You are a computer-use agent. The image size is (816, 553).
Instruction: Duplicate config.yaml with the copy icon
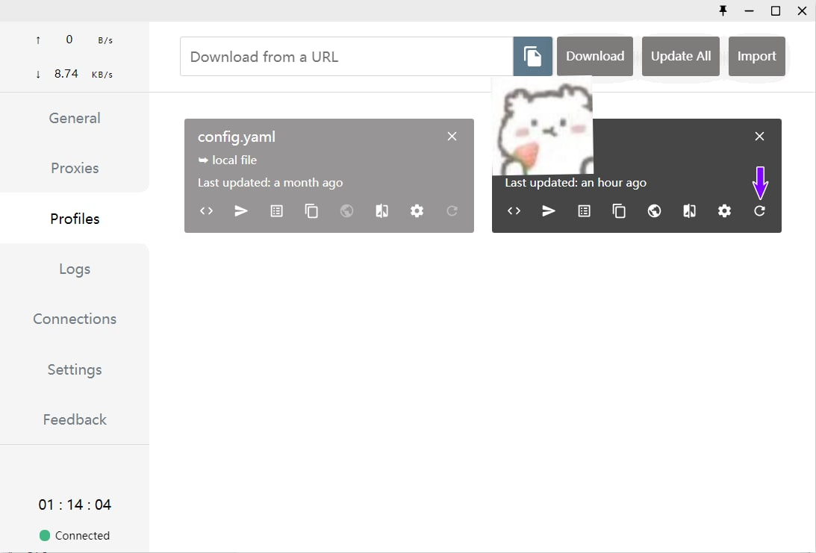tap(311, 211)
